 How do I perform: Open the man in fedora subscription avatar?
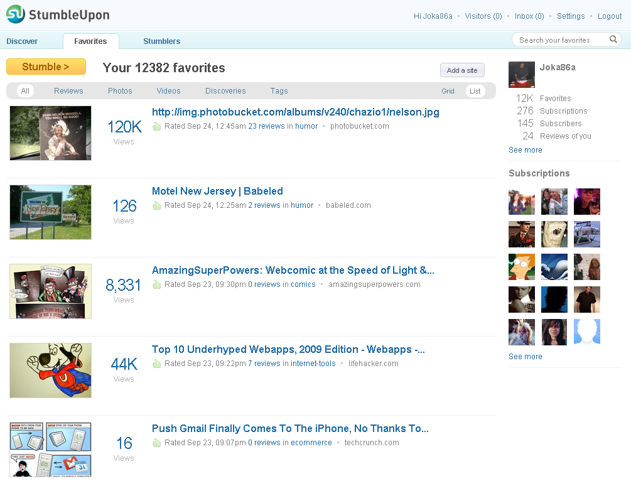pyautogui.click(x=522, y=234)
